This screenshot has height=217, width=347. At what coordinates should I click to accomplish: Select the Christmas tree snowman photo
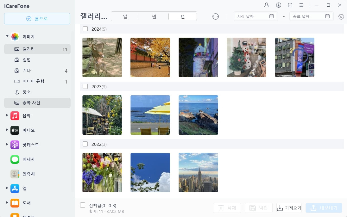click(247, 57)
